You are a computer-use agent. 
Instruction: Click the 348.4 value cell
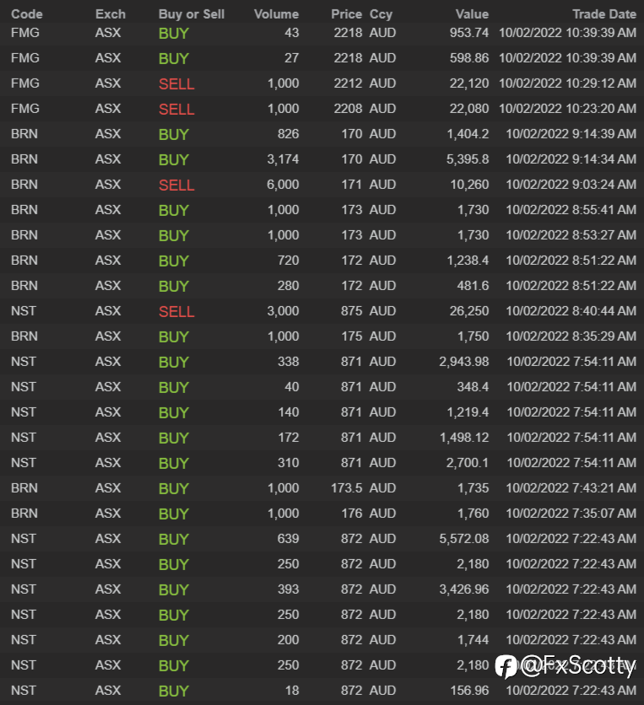[x=473, y=387]
